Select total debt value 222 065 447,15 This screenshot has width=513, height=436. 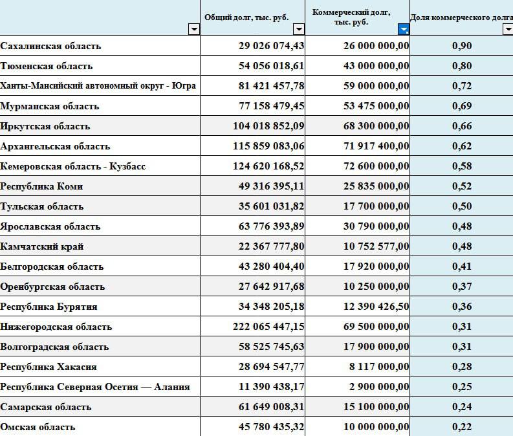(x=252, y=327)
